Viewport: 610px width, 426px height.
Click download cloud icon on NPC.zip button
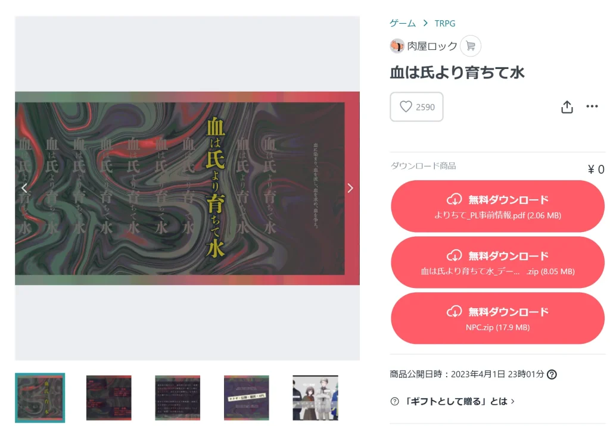(454, 312)
